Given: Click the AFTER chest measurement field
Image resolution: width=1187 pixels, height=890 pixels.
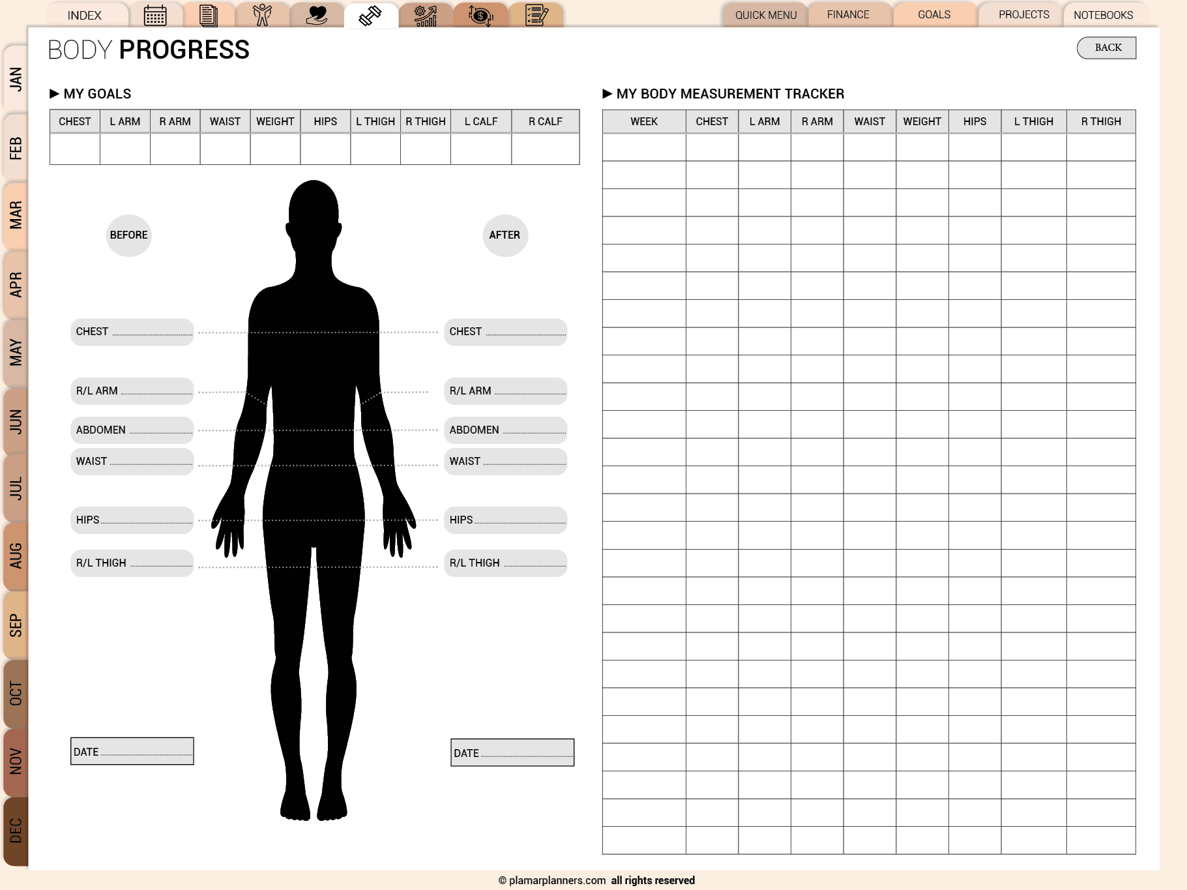Looking at the screenshot, I should pos(505,332).
